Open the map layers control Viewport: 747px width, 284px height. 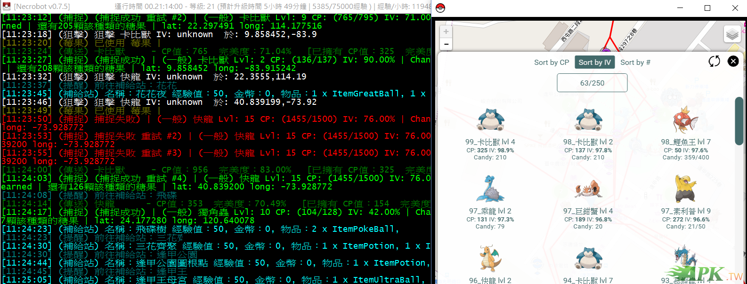[732, 34]
